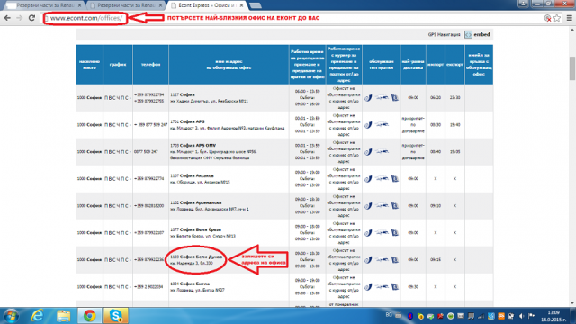Open volume control in system tray
Viewport: 576px width, 324px height.
522,316
